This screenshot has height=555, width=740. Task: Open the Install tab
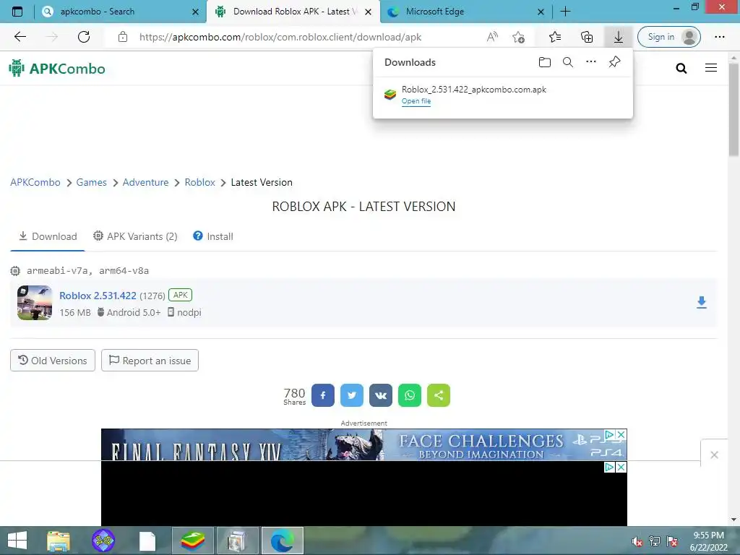213,236
